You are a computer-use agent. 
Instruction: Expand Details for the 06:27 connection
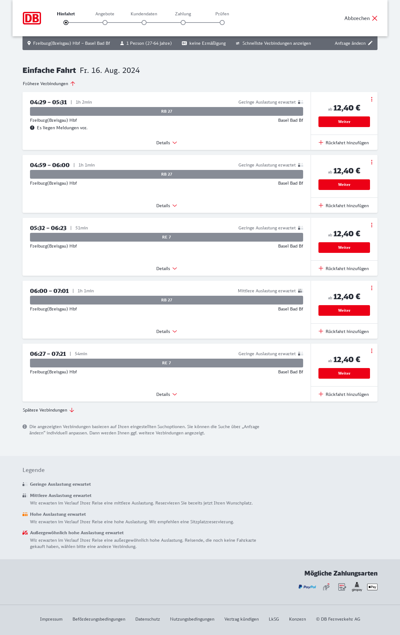(x=167, y=394)
